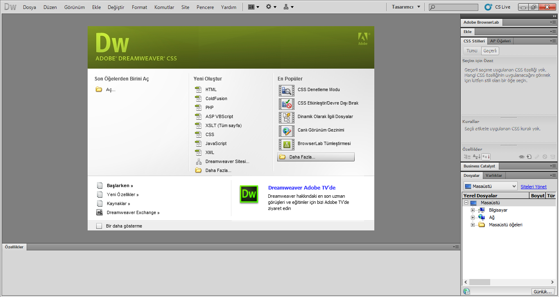The width and height of the screenshot is (559, 297).
Task: Click the CSS Denetleme Modu video icon
Action: pyautogui.click(x=287, y=90)
